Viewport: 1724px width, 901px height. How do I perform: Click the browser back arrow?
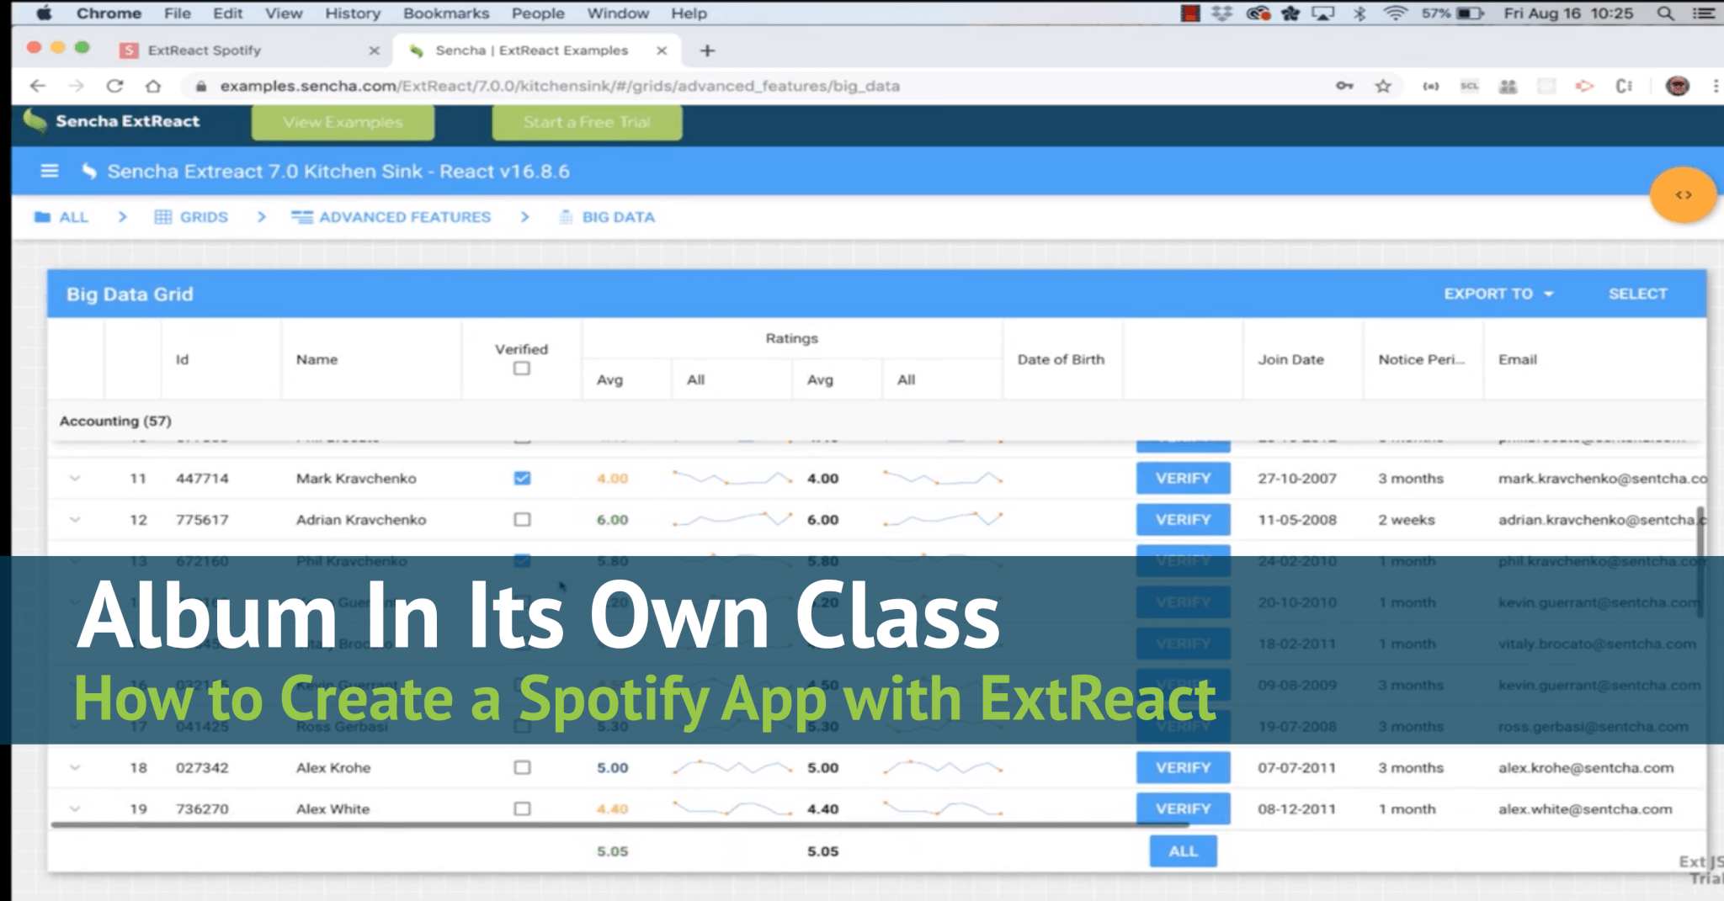click(37, 86)
